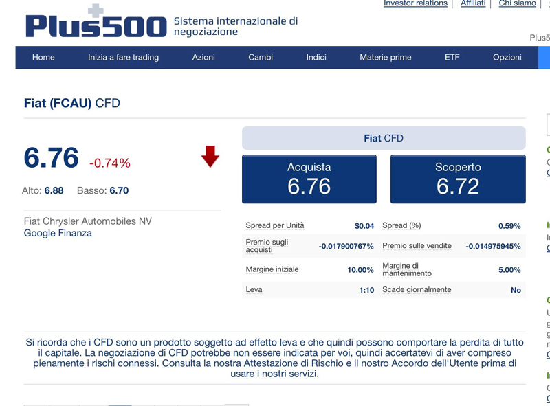Click the Scoperto 6.72 button

[458, 179]
